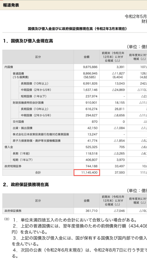147x259 pixels.
Task: Click the 金額 column header in table one
Action: click(x=87, y=57)
